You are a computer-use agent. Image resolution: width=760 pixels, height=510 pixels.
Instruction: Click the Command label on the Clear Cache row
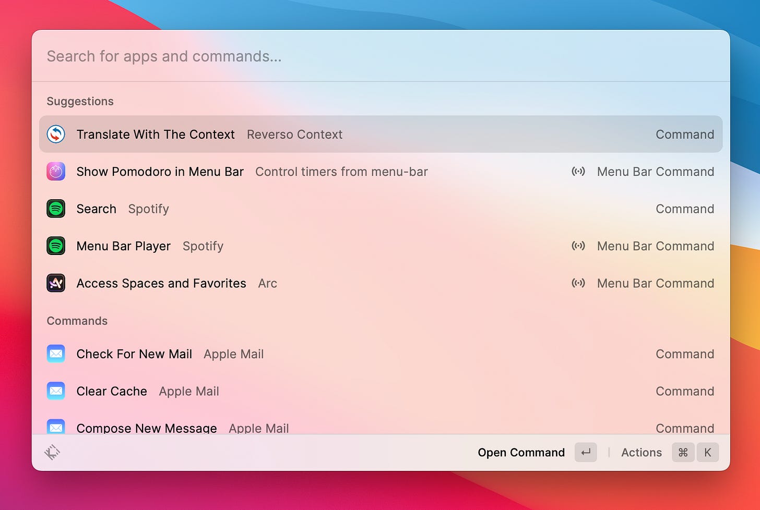tap(685, 391)
